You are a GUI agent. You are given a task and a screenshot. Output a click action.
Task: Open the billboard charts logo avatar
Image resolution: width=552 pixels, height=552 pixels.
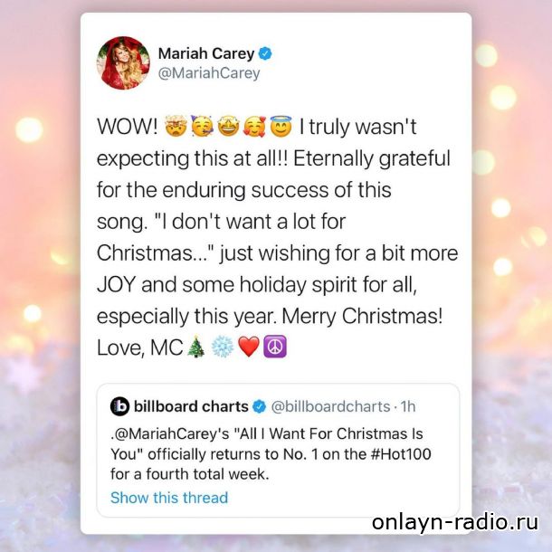coord(120,406)
